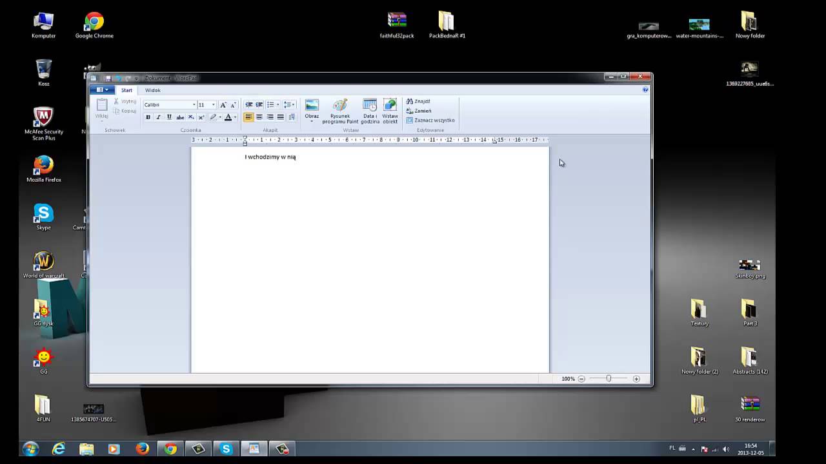Click the Wklej paste button

click(x=102, y=110)
